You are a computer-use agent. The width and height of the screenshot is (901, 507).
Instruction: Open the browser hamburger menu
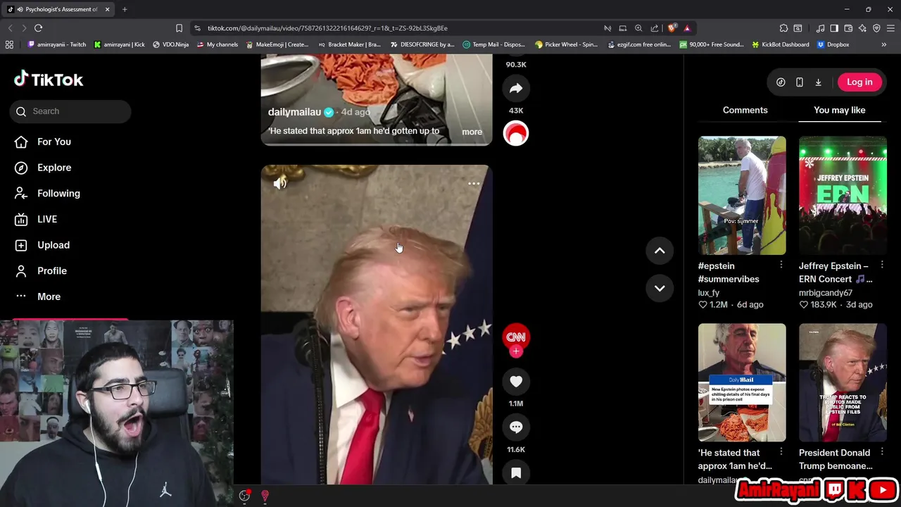coord(890,28)
